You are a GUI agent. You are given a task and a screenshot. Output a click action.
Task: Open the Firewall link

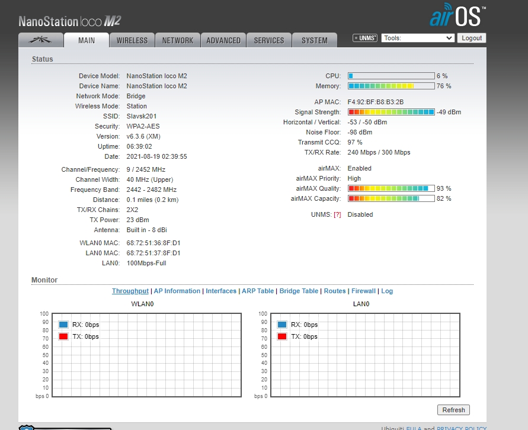click(363, 291)
